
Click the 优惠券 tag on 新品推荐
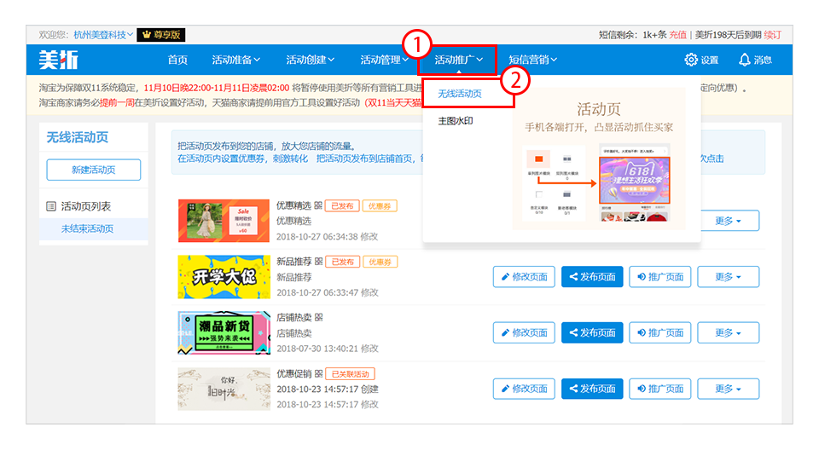pos(380,262)
